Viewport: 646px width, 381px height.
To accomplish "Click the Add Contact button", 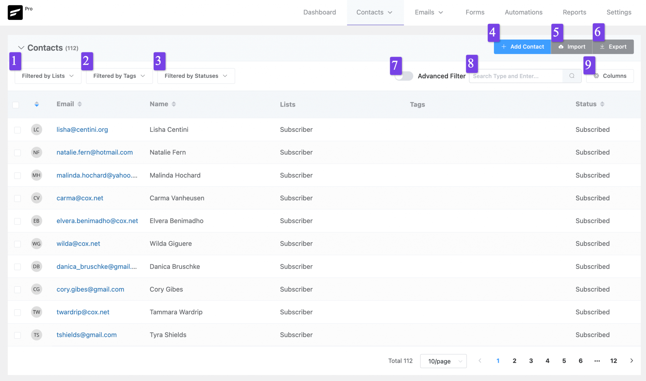I will 522,46.
